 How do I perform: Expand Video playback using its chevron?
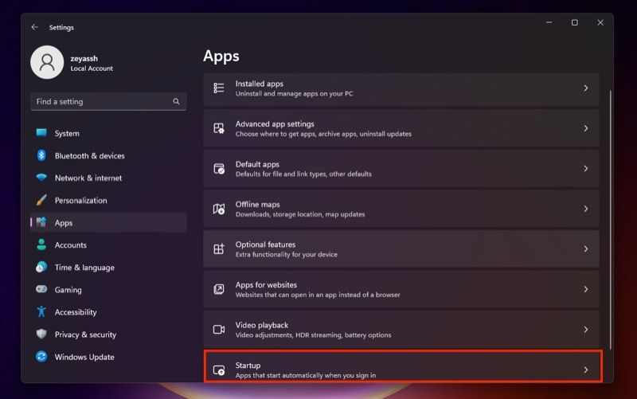tap(585, 330)
